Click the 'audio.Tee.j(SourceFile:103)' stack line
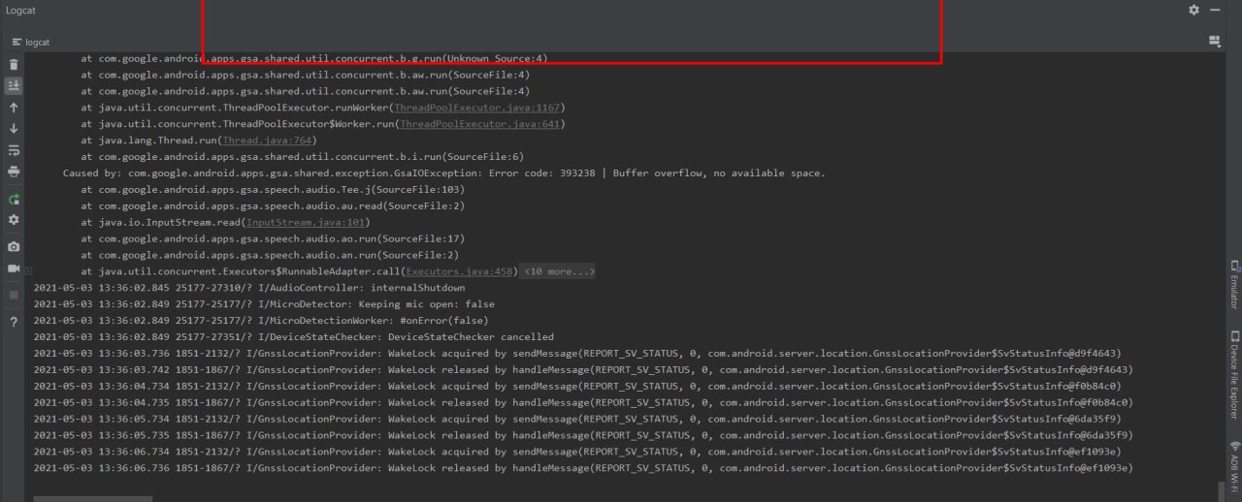Viewport: 1242px width, 502px height. pyautogui.click(x=273, y=190)
